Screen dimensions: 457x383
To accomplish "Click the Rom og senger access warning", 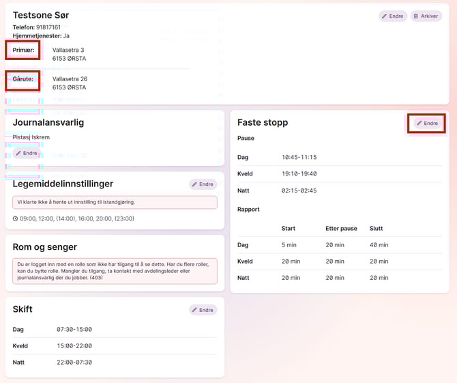I will pyautogui.click(x=115, y=270).
